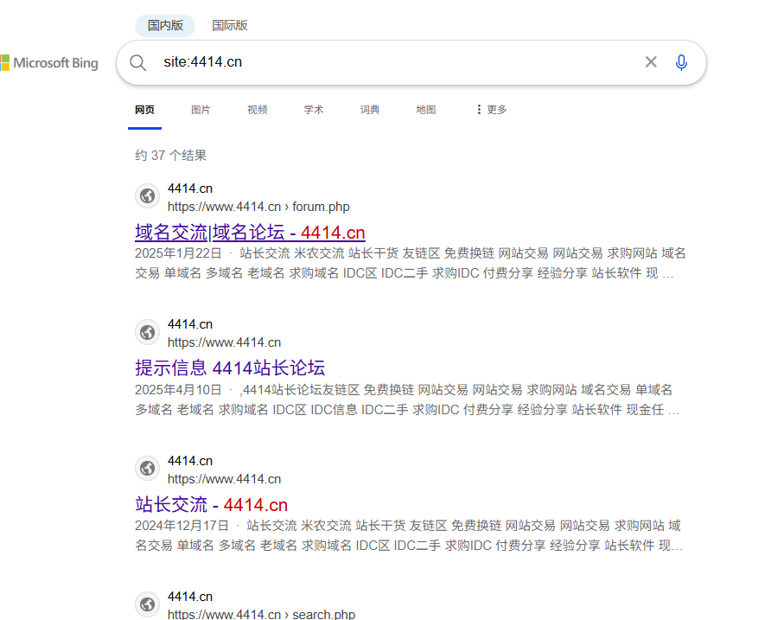Open the 地图 search category
Screen dimensions: 784x620
point(425,110)
